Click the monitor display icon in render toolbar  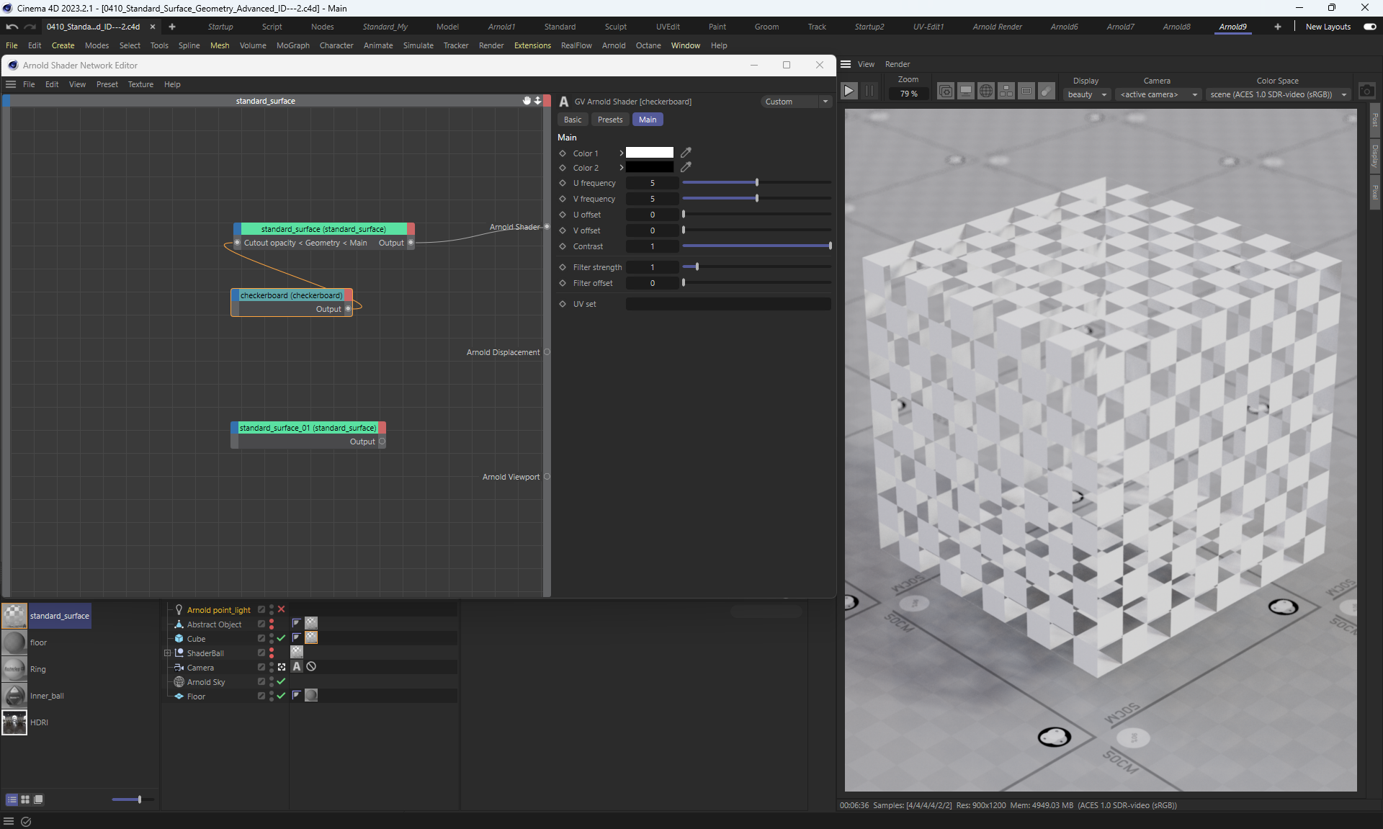pyautogui.click(x=966, y=91)
